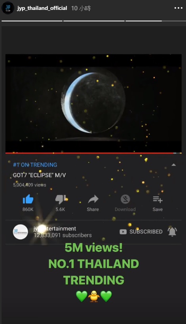The height and width of the screenshot is (324, 186).
Task: Tap the Share arrow icon
Action: click(93, 199)
